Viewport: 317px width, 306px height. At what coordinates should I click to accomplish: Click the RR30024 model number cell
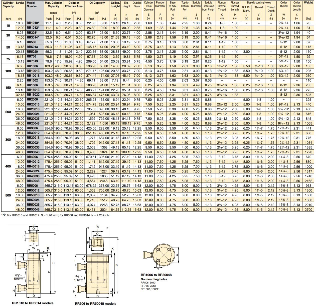(x=33, y=142)
